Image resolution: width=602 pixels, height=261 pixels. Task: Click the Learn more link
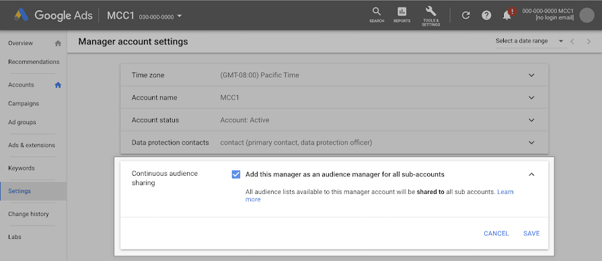[379, 195]
